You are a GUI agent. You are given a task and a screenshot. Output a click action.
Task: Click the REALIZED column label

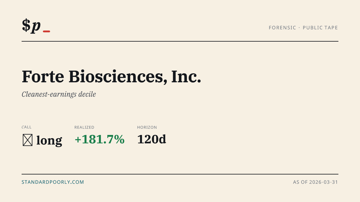pyautogui.click(x=84, y=127)
